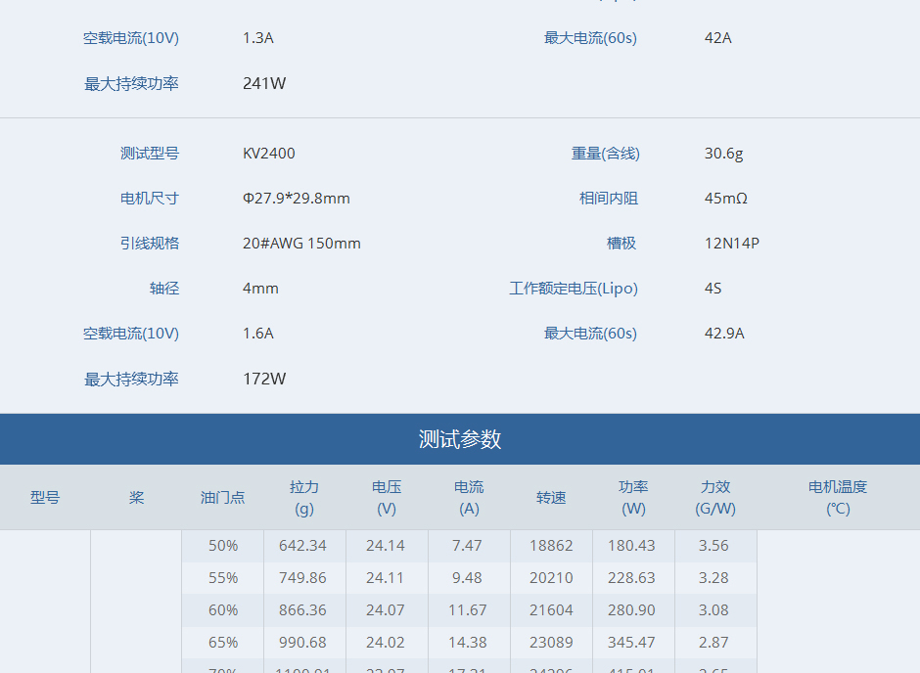
Task: Select the 45mΩ resistance value
Action: 726,199
